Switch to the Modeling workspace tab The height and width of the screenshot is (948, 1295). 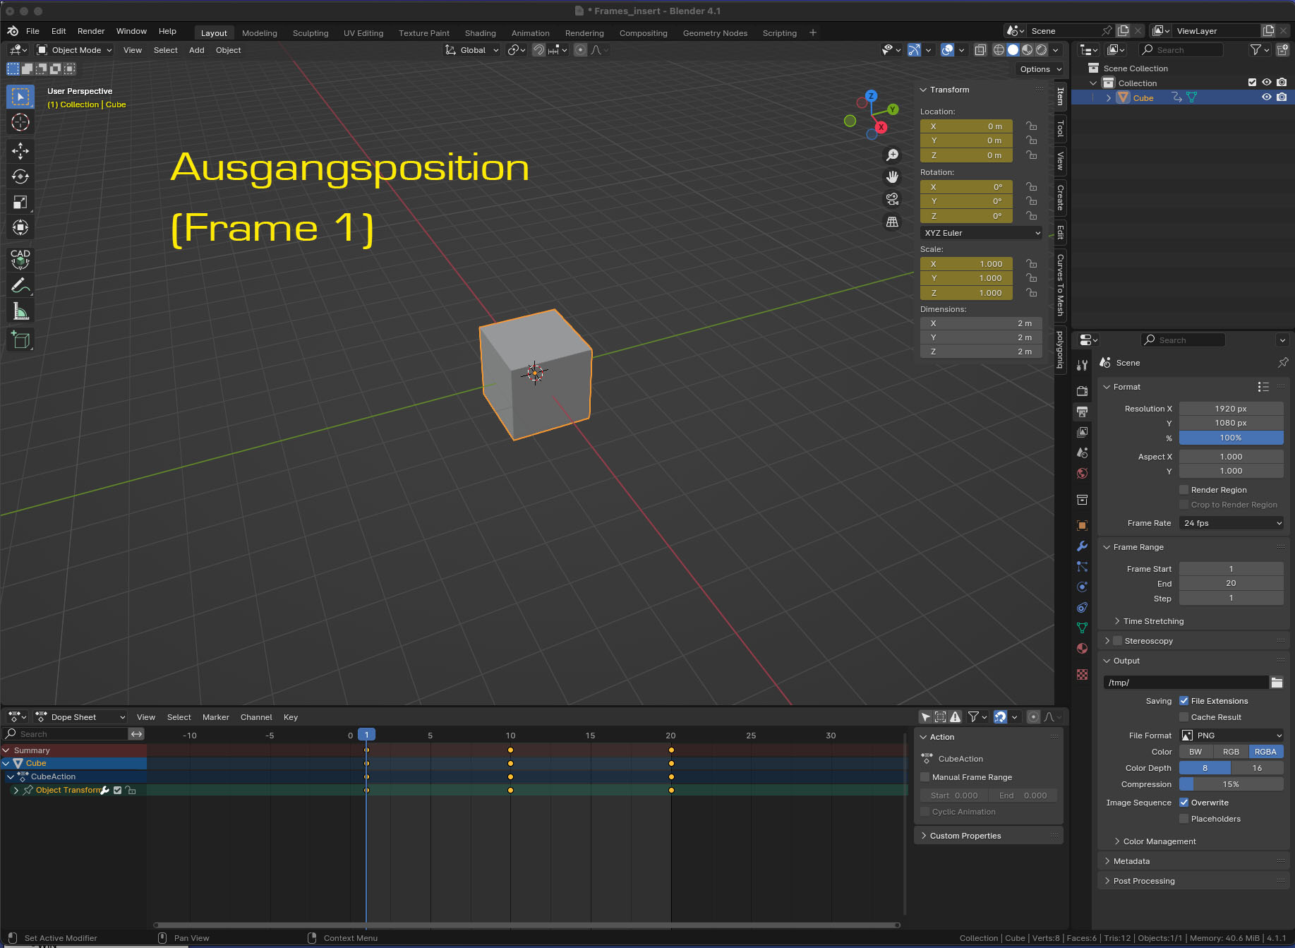coord(260,33)
